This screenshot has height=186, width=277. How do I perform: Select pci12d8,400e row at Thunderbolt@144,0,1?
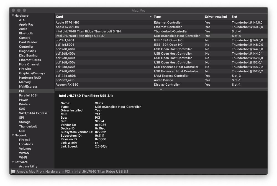pyautogui.click(x=161, y=53)
